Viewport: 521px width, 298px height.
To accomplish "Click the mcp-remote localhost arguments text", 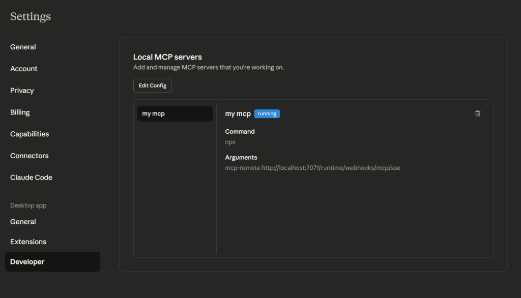I will click(x=312, y=168).
